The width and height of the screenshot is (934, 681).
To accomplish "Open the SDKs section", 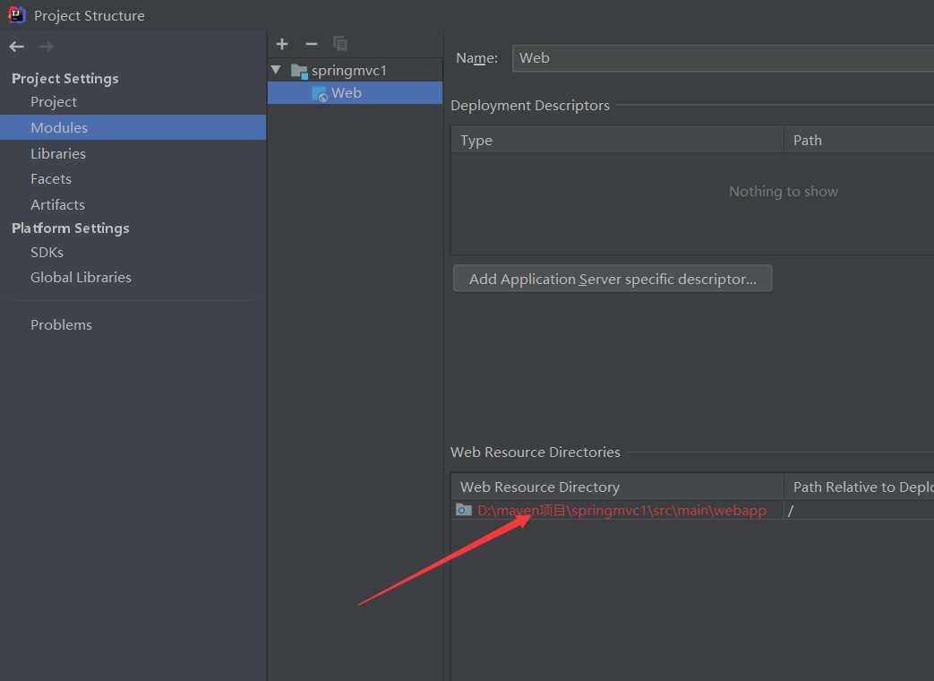I will [47, 252].
